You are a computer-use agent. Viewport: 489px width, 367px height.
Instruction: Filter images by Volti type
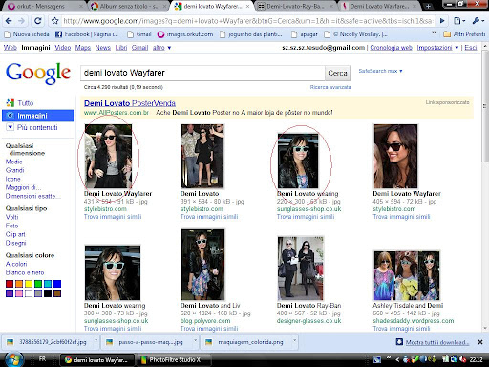click(11, 217)
